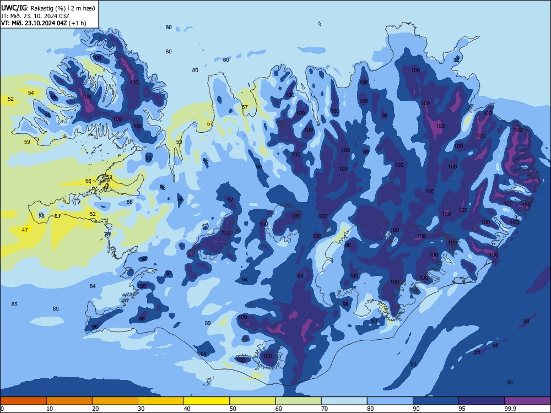Click the '99' humidity value on the map

point(300,276)
